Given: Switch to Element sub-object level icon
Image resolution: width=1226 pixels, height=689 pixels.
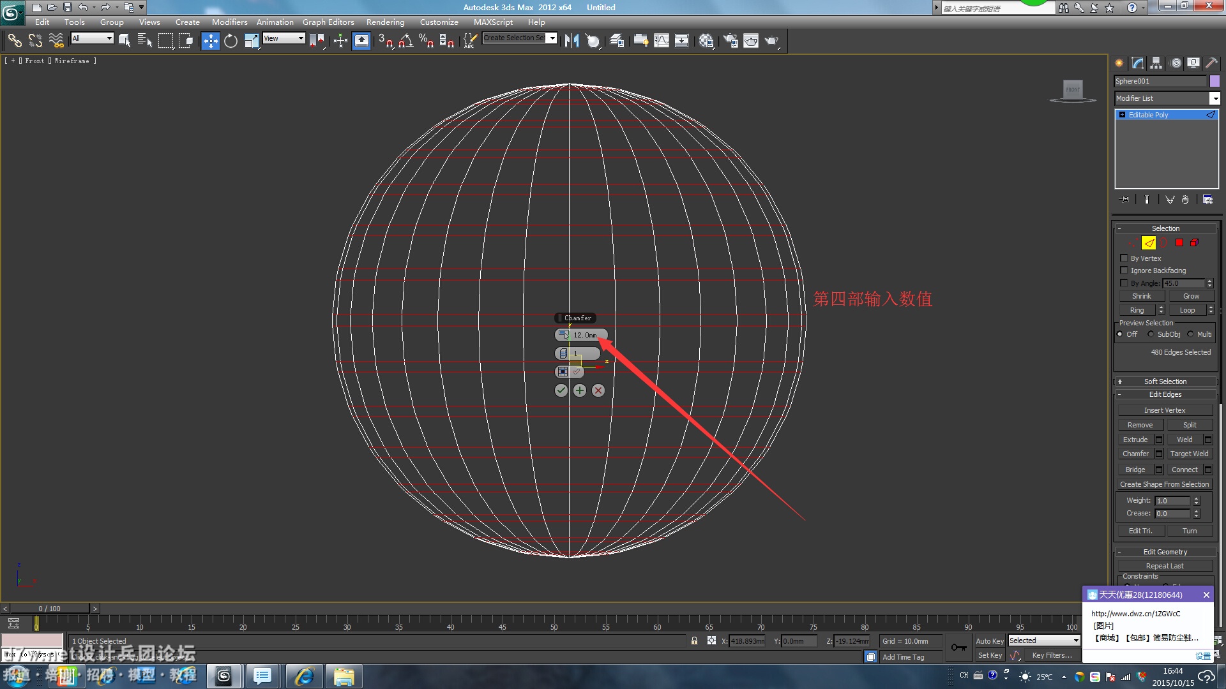Looking at the screenshot, I should pyautogui.click(x=1194, y=243).
